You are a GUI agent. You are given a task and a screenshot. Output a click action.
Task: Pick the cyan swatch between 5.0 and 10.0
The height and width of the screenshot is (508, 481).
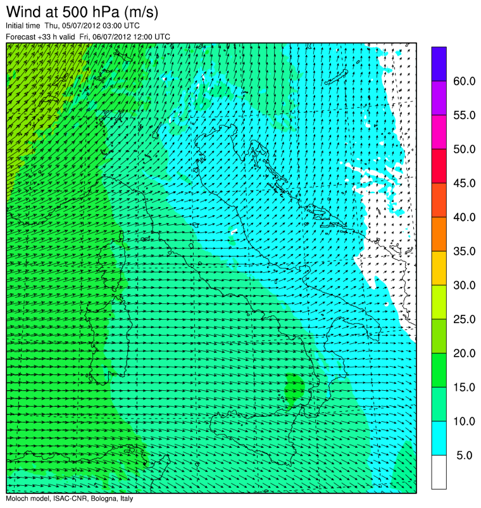(x=439, y=438)
